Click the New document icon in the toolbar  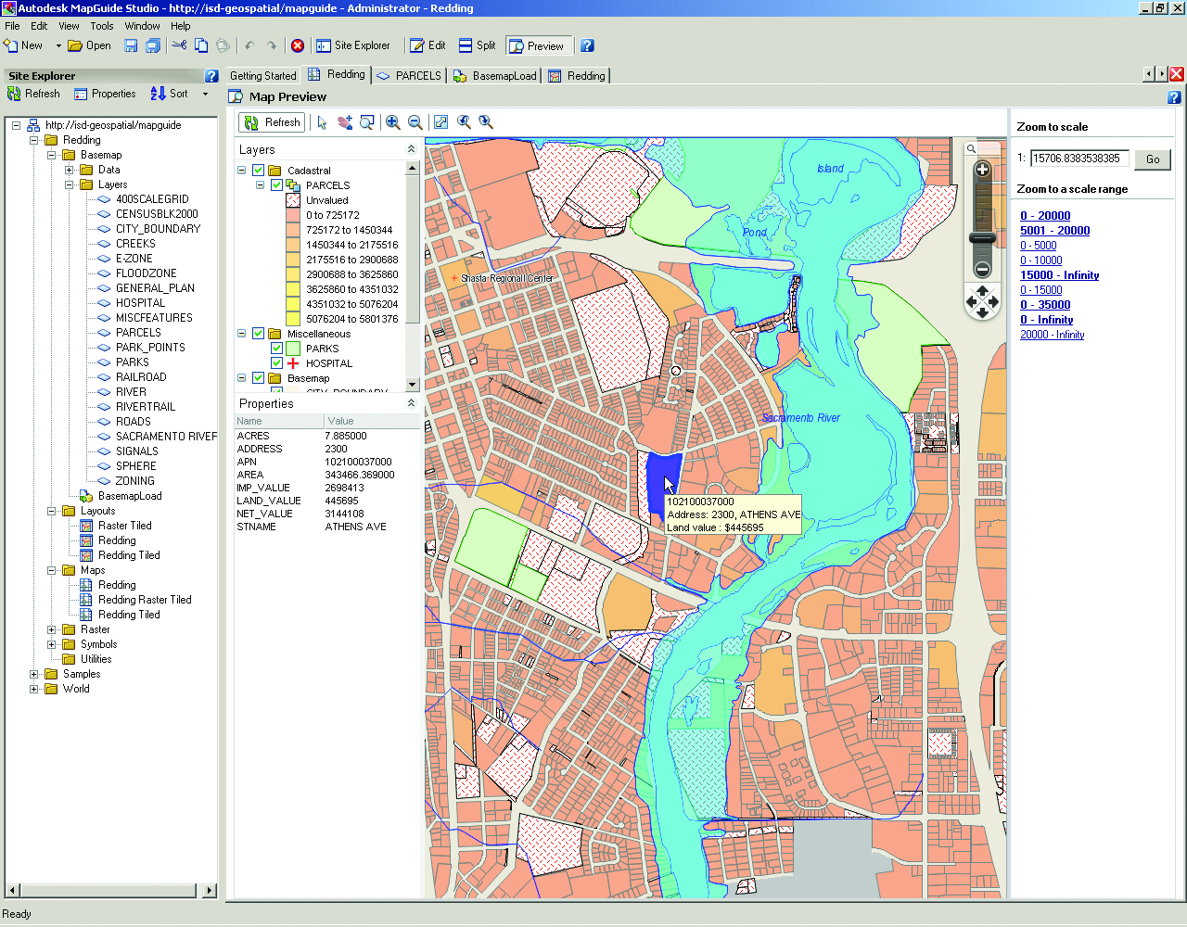coord(11,45)
